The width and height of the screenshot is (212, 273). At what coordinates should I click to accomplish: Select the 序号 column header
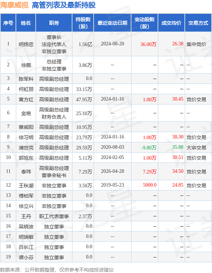coord(8,23)
